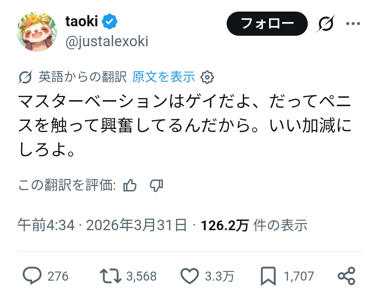Click the Grok icon next to 英語からの翻訳
Image resolution: width=379 pixels, height=295 pixels.
[25, 77]
